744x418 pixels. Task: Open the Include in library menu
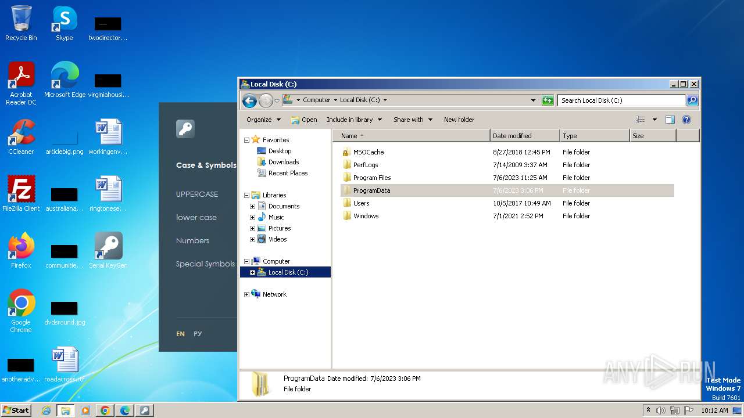pyautogui.click(x=354, y=120)
